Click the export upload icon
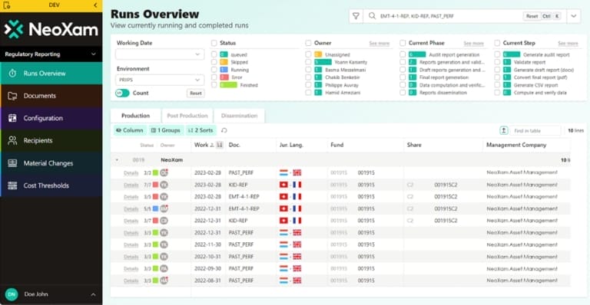Image resolution: width=590 pixels, height=305 pixels. click(x=503, y=130)
